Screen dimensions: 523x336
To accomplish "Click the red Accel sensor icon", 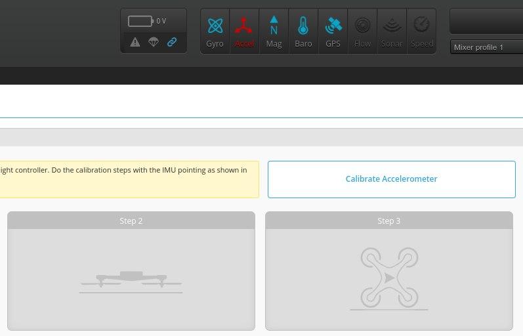I will tap(244, 31).
